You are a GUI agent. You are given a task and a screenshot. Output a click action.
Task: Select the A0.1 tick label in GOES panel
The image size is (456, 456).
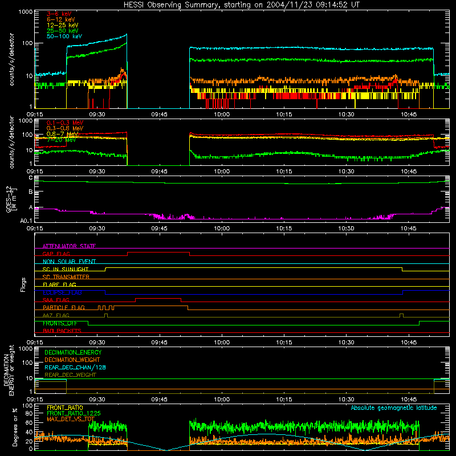point(27,221)
